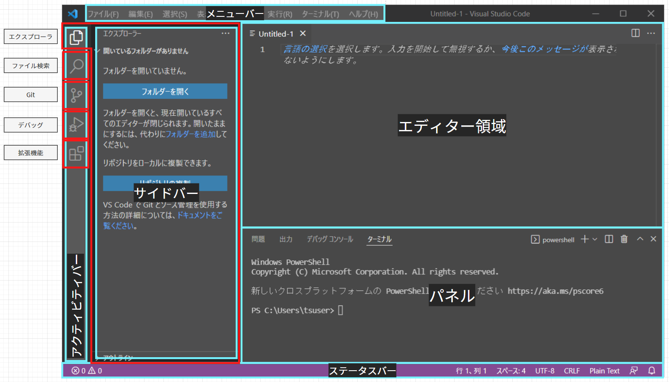Screen dimensions: 669x382
Task: Click the Copyright (C) Microsoft Corporation line
Action: pyautogui.click(x=375, y=272)
